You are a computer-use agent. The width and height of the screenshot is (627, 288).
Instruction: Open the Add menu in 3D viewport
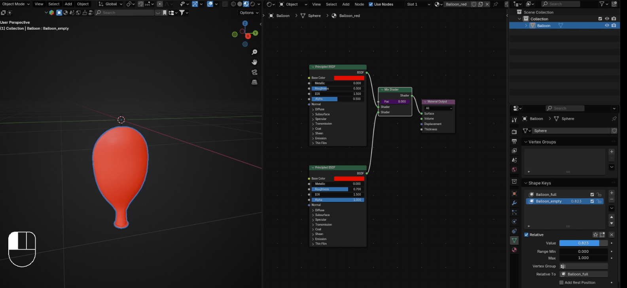coord(68,4)
